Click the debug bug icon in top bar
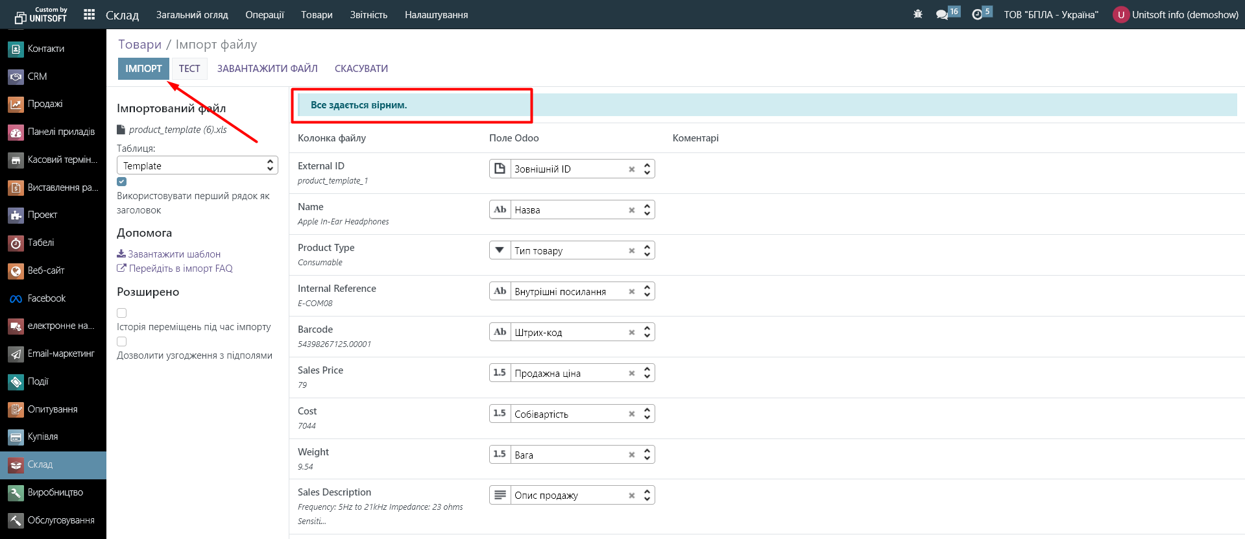Viewport: 1245px width, 539px height. pyautogui.click(x=917, y=14)
